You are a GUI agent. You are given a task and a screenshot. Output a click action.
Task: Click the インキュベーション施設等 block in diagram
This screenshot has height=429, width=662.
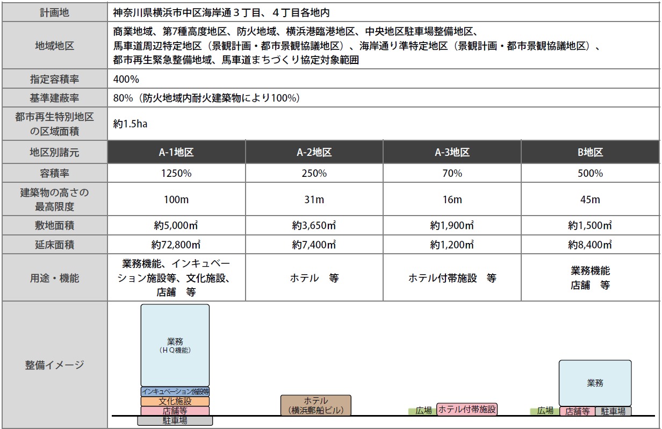(x=175, y=391)
